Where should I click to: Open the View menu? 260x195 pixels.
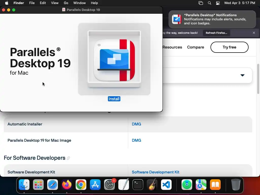(x=55, y=3)
